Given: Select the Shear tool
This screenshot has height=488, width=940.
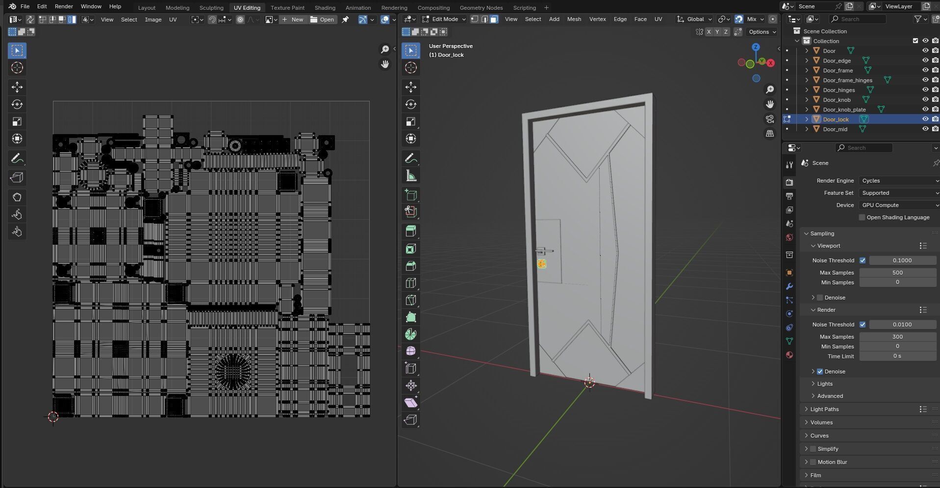Looking at the screenshot, I should point(411,403).
